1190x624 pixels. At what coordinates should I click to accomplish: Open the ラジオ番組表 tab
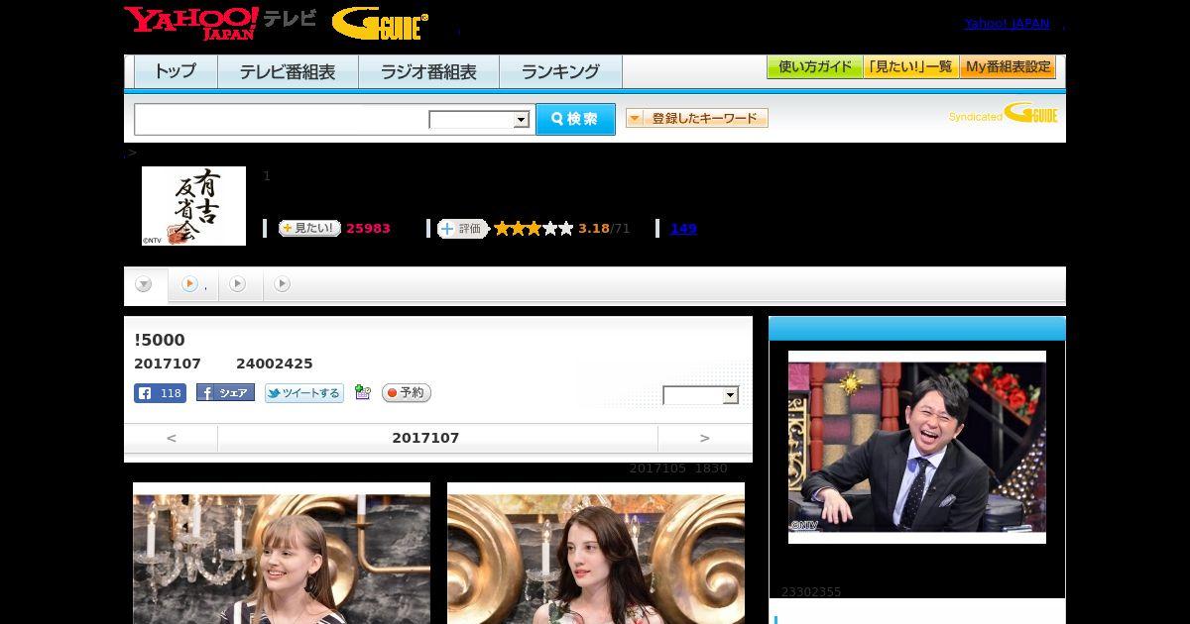point(428,71)
